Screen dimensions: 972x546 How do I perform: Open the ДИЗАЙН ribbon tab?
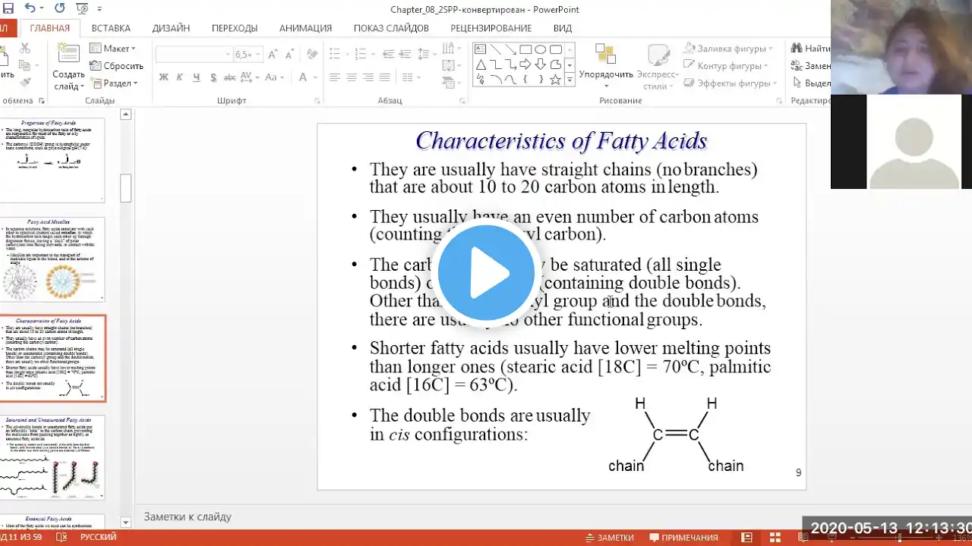pos(171,28)
